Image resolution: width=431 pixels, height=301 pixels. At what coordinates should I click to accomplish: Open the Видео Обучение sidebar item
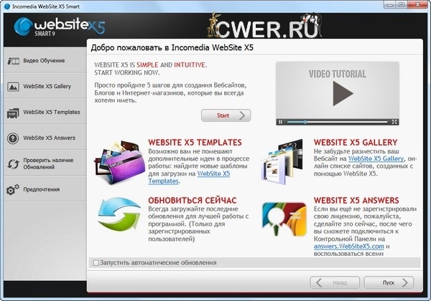45,61
